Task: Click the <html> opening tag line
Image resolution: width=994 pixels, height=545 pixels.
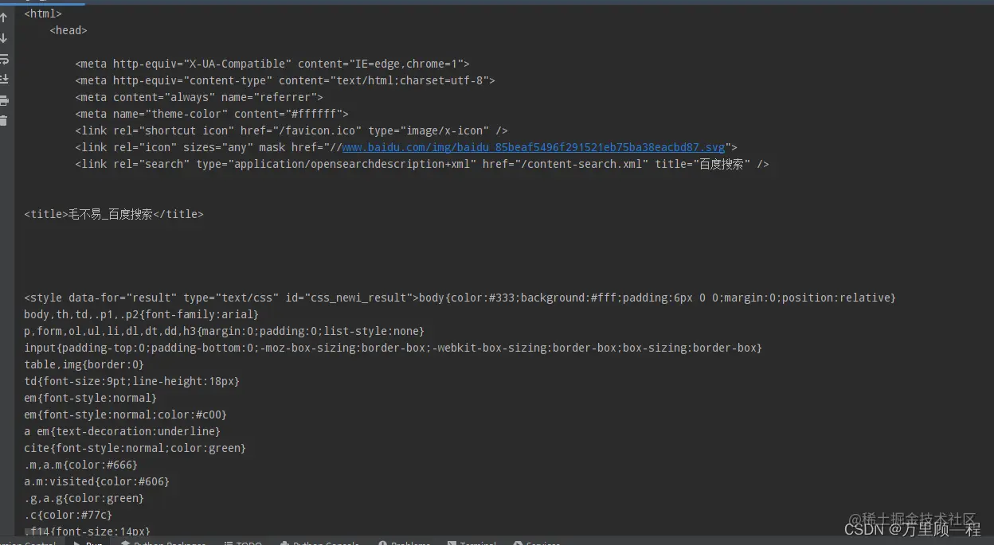Action: pyautogui.click(x=43, y=14)
